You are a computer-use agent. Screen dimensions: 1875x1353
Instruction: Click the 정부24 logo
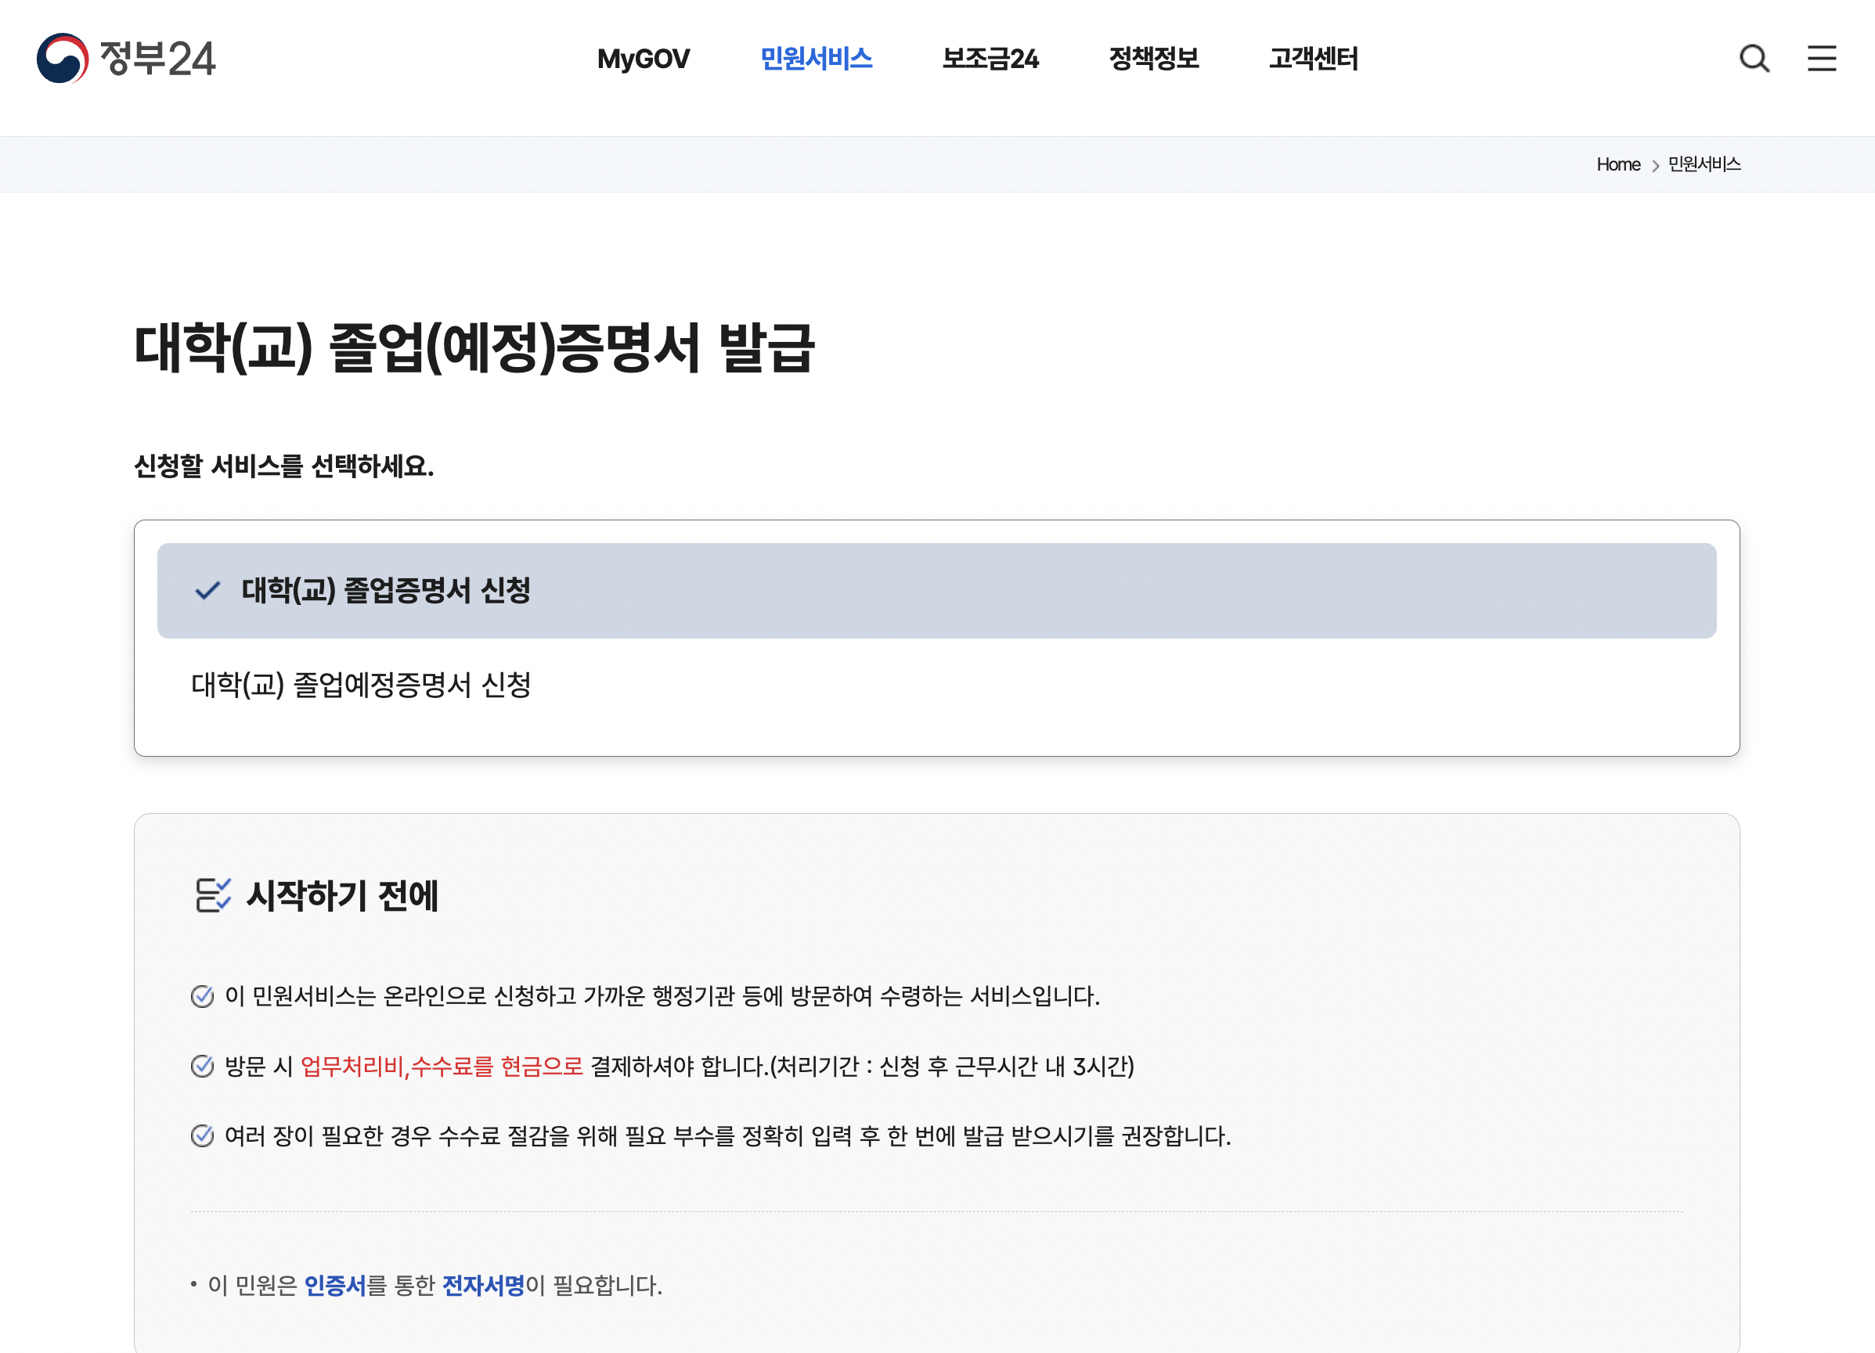pyautogui.click(x=126, y=59)
